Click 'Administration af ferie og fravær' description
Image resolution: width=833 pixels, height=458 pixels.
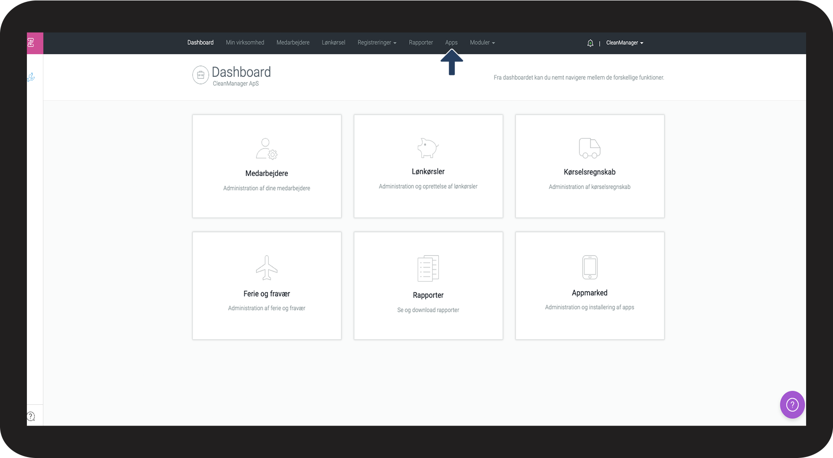[x=267, y=308]
